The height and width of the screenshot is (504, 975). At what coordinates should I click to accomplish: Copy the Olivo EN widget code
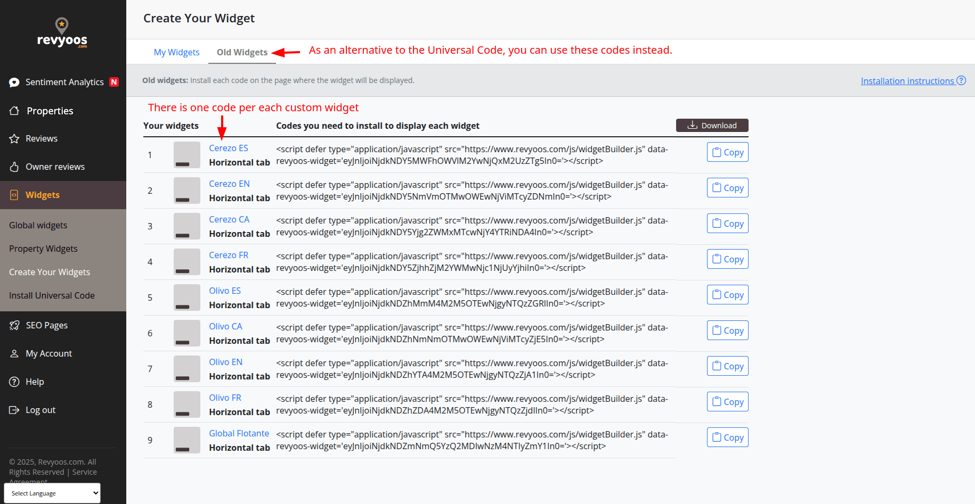point(727,366)
